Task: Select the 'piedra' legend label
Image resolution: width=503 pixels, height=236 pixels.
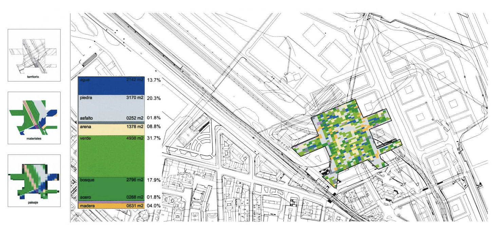Action: pyautogui.click(x=86, y=98)
